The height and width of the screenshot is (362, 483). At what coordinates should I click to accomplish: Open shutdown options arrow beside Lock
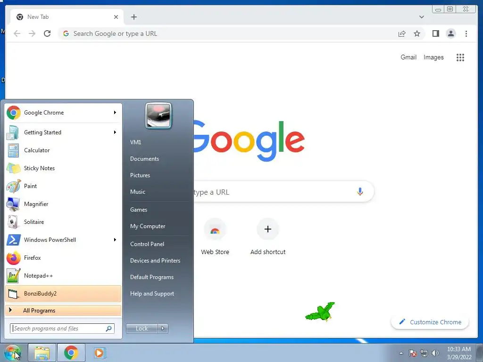[163, 329]
